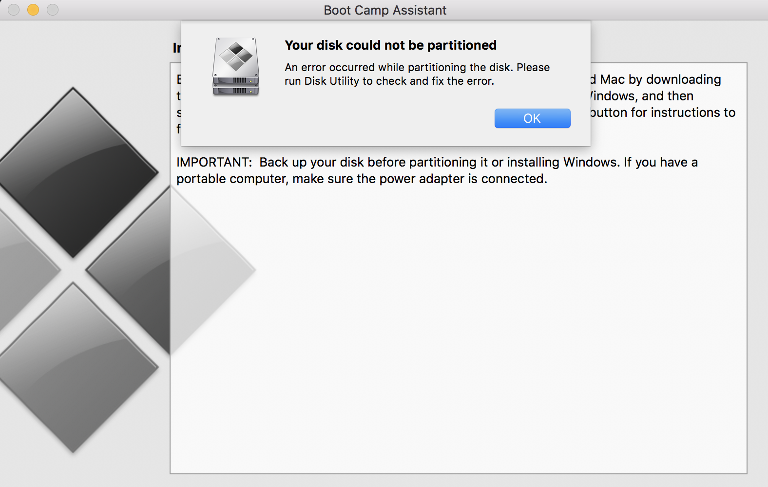The image size is (768, 487).
Task: Click the empty area of the introduction panel
Action: coord(458,331)
